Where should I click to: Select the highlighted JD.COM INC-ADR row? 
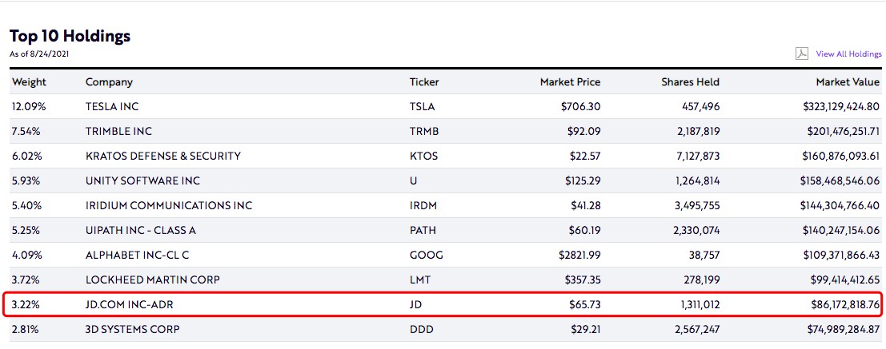(130, 304)
